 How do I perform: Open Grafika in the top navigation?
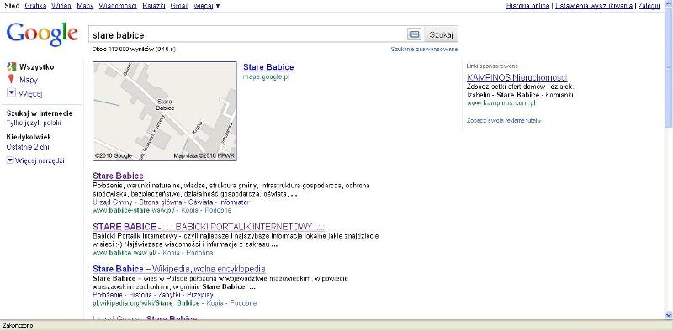pyautogui.click(x=35, y=6)
